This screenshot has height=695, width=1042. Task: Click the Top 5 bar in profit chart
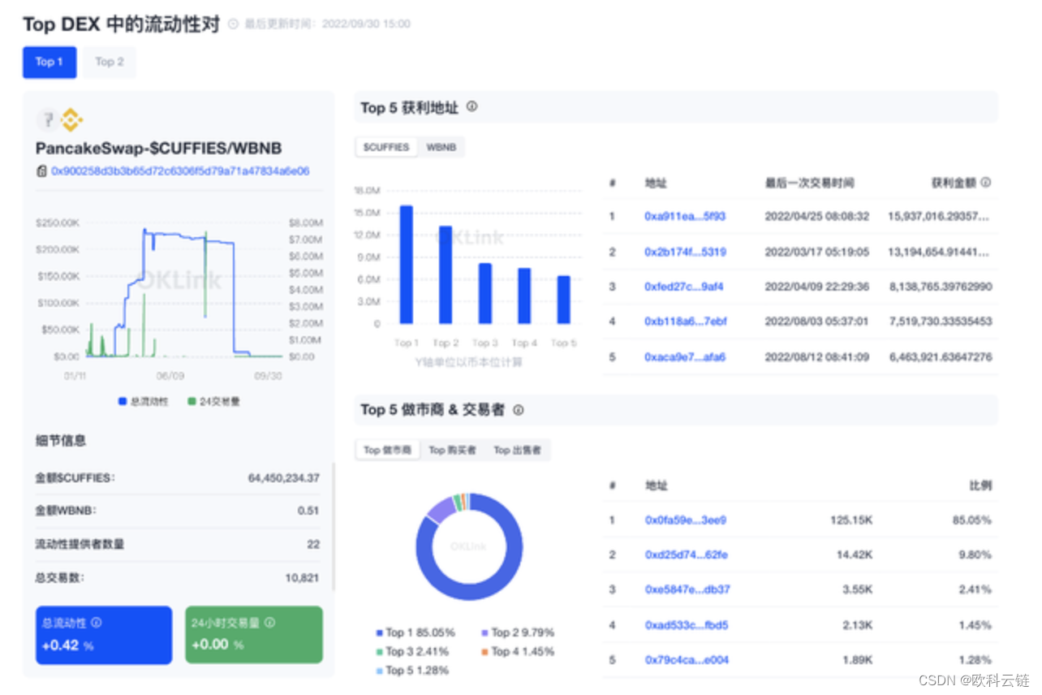563,300
